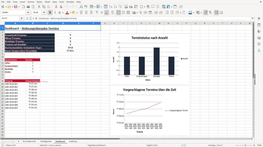This screenshot has width=263, height=147.
Task: Click the Center Horizontally icon
Action: [86, 13]
